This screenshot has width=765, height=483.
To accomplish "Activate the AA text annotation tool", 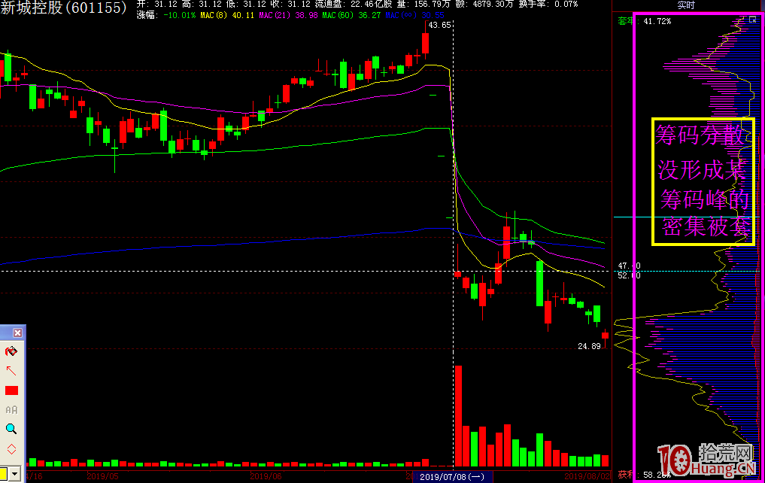I will 11,410.
